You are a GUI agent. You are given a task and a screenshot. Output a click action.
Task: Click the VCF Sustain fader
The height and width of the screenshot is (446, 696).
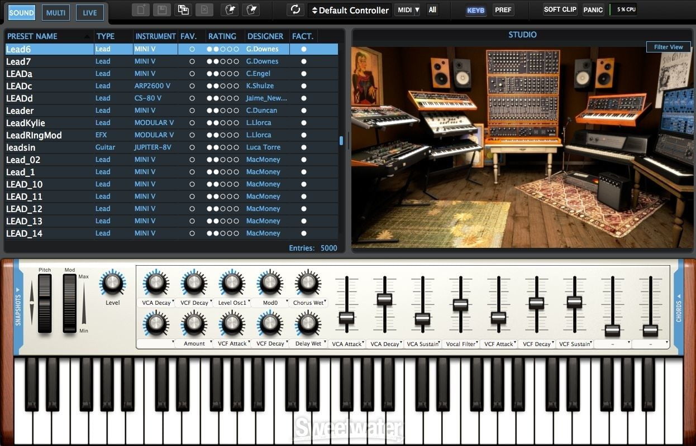(574, 302)
